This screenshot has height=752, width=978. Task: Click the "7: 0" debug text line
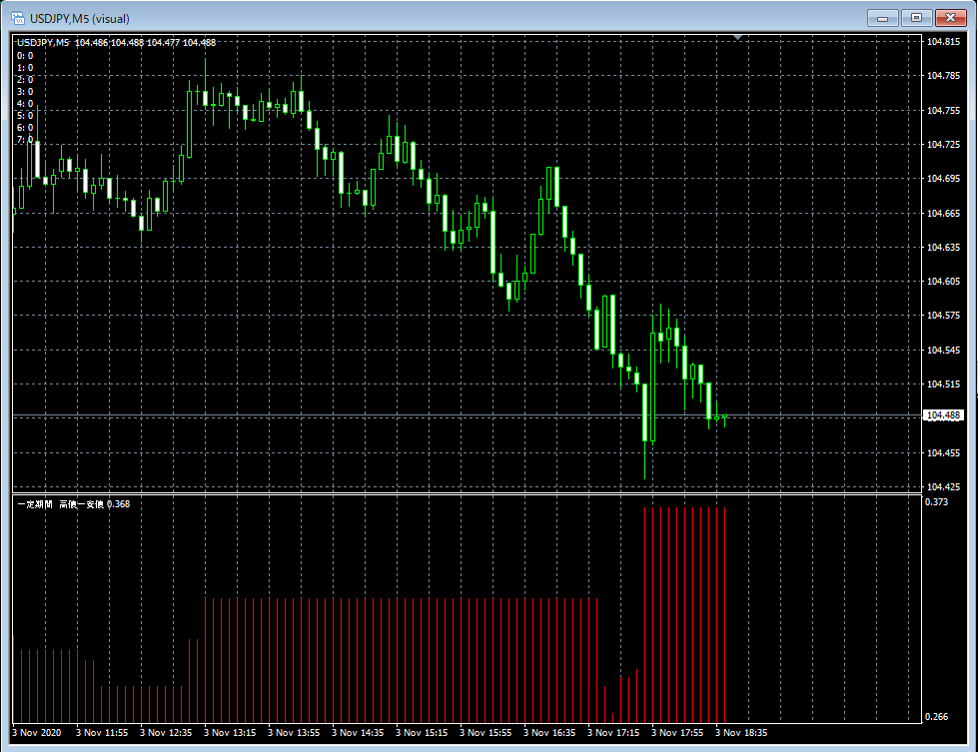coord(25,140)
